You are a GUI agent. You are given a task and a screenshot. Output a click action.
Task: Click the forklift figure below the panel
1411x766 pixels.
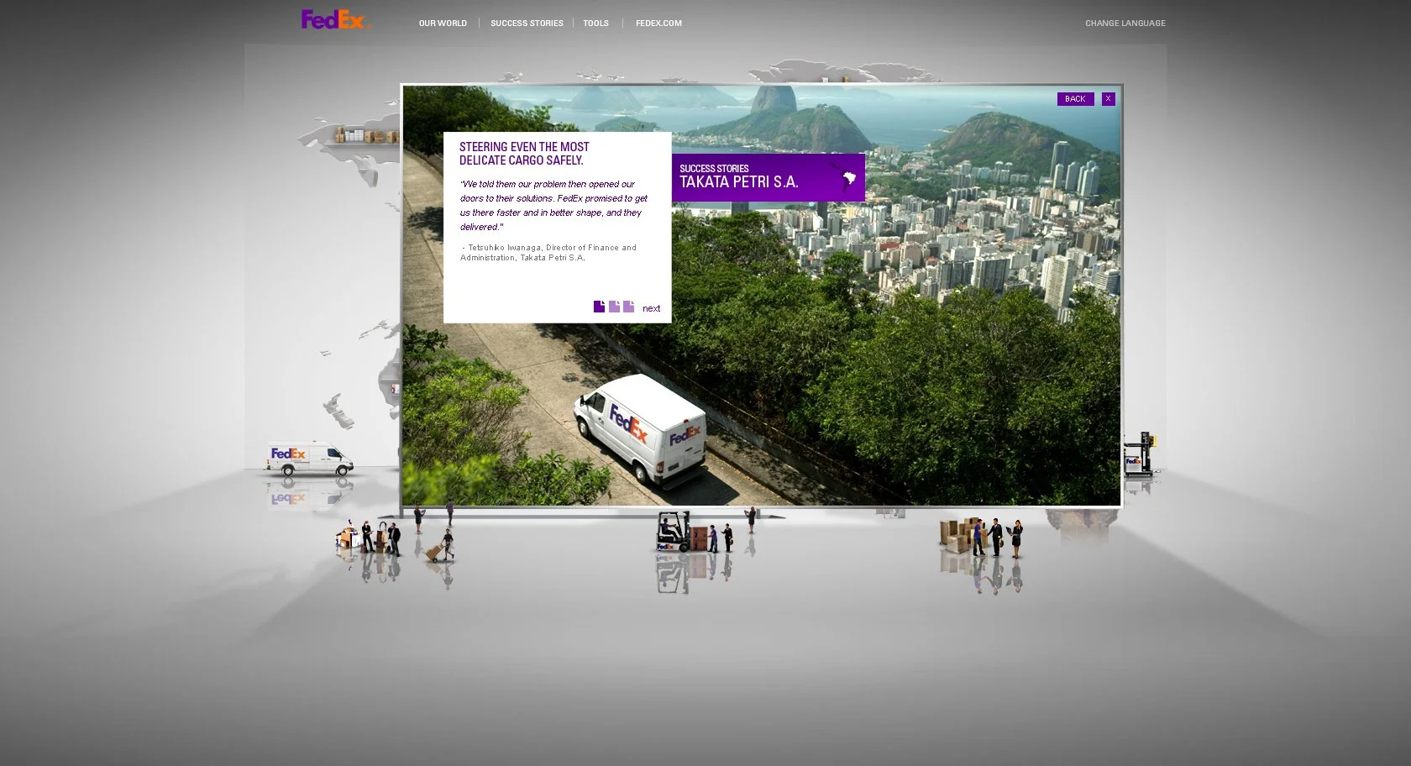point(673,532)
